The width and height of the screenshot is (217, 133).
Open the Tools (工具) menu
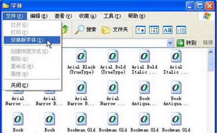(112, 16)
